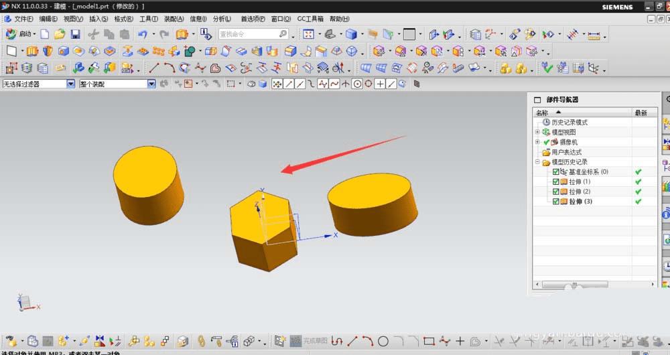Open the 文件(F) menu
Screen dimensions: 670x355
(23, 19)
